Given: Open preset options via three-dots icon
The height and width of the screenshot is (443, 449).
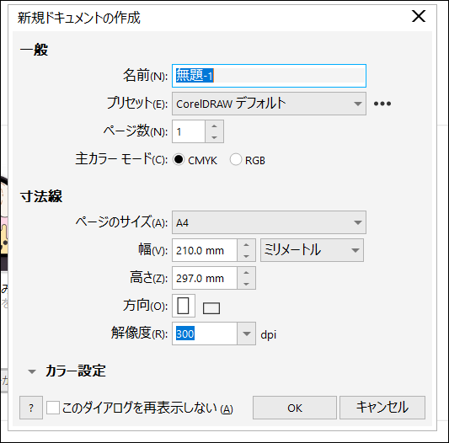Looking at the screenshot, I should 382,104.
